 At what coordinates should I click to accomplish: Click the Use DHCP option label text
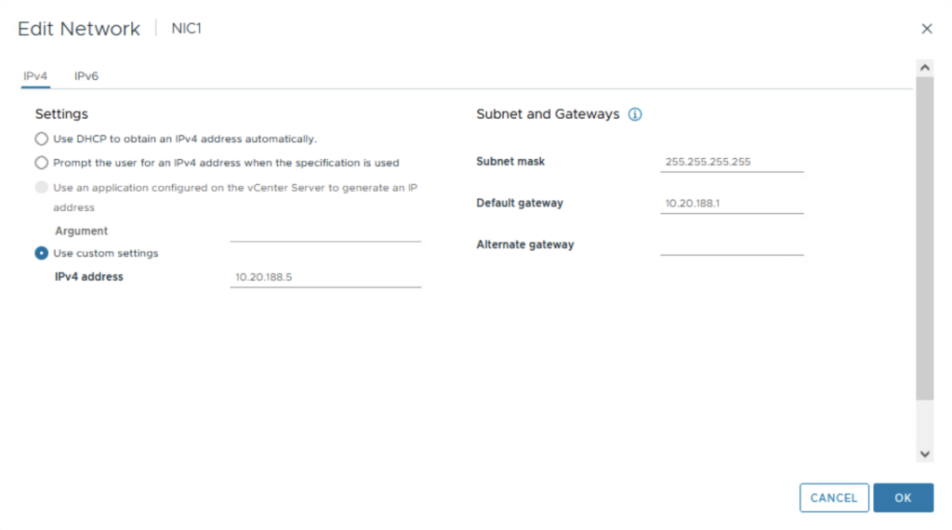coord(185,139)
